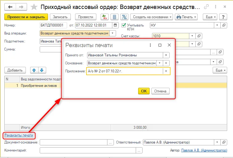Click the Комментарий input field

tap(88, 150)
